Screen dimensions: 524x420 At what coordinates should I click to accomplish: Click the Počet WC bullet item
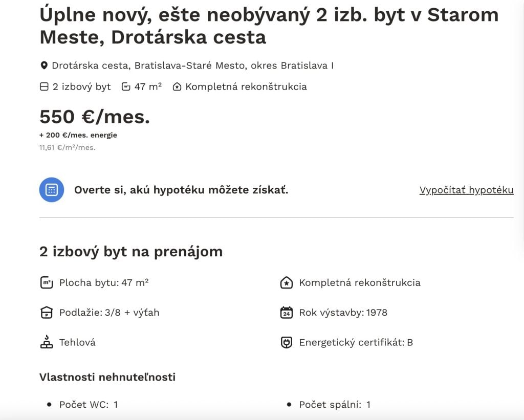88,404
